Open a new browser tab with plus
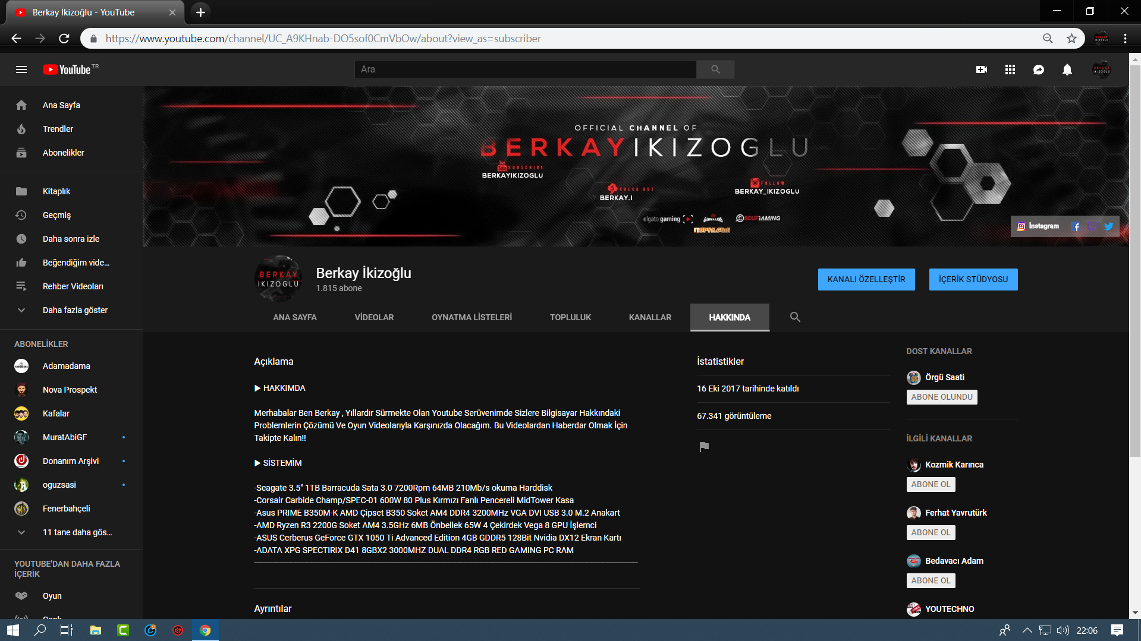The height and width of the screenshot is (641, 1141). pos(201,12)
